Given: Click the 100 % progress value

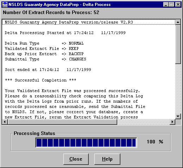Looking at the screenshot, I should click(x=155, y=142).
